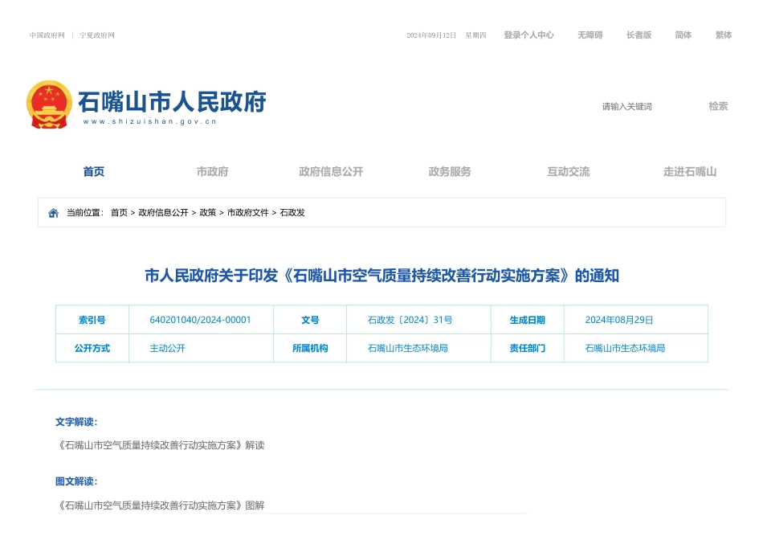Open the 宁夏政府网 top link
This screenshot has width=763, height=540.
(97, 35)
